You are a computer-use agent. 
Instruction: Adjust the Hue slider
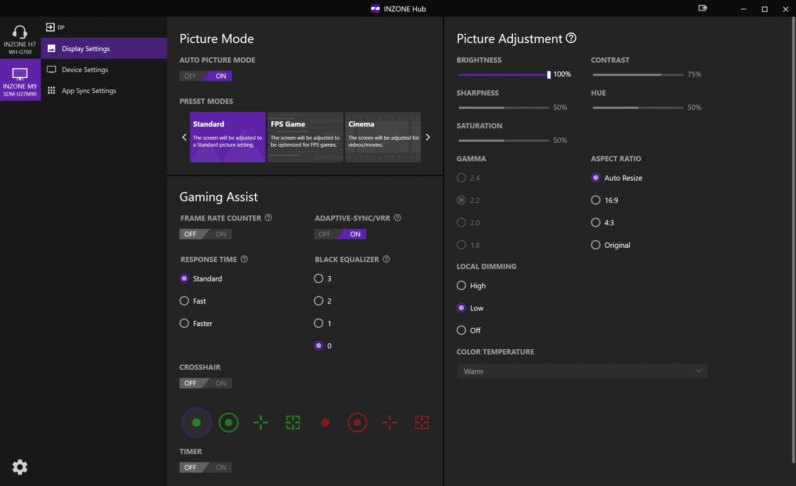point(638,107)
